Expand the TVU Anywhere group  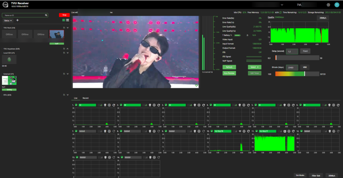point(67,49)
